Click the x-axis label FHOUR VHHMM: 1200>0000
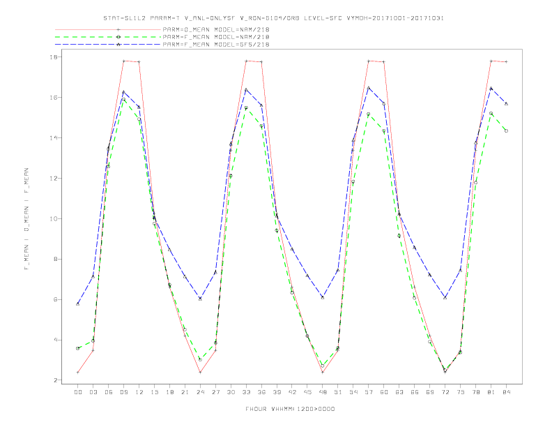The height and width of the screenshot is (427, 552). 290,409
